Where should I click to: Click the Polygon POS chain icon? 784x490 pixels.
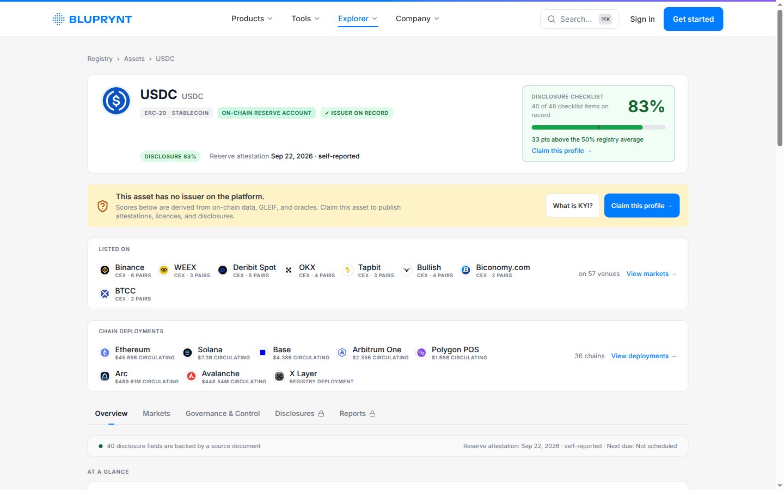(421, 353)
